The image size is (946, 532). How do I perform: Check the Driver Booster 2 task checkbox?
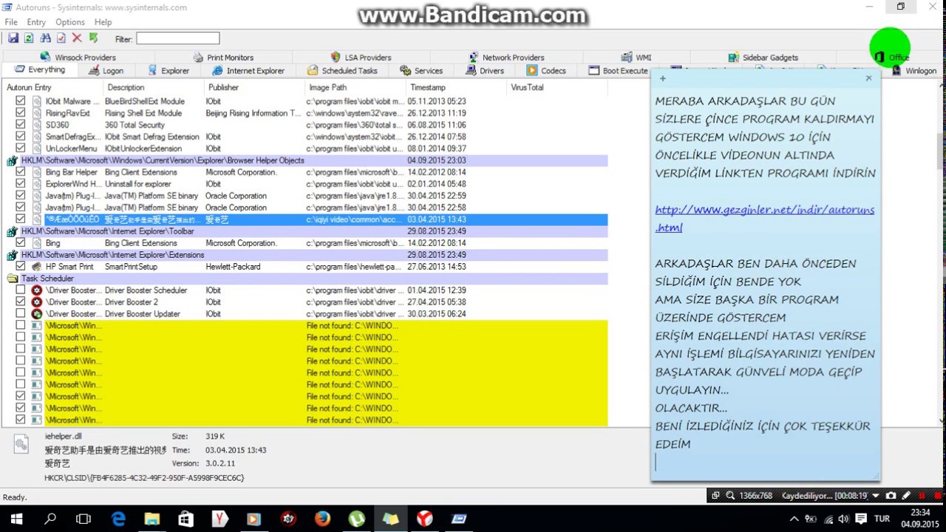click(x=20, y=302)
